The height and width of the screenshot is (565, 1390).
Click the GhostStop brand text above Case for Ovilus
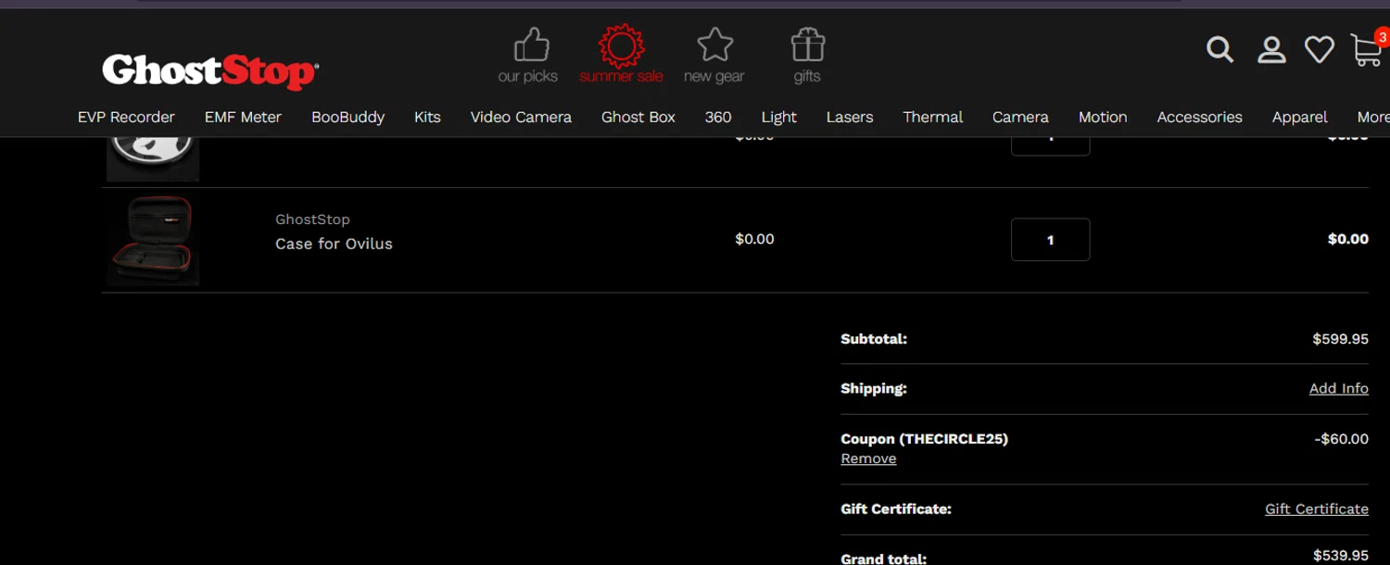pos(312,220)
